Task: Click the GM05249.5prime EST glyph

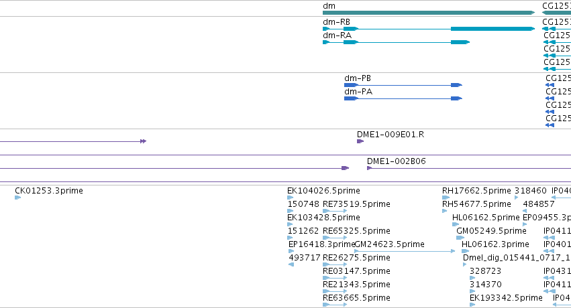Action: coord(460,238)
